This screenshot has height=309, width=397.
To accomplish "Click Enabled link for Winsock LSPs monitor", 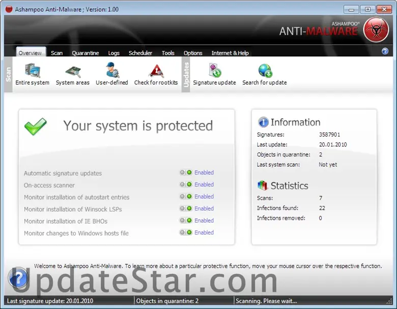I will click(204, 208).
